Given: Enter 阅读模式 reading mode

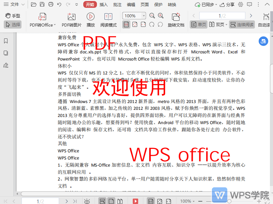Looking at the screenshot, I should tap(108, 20).
